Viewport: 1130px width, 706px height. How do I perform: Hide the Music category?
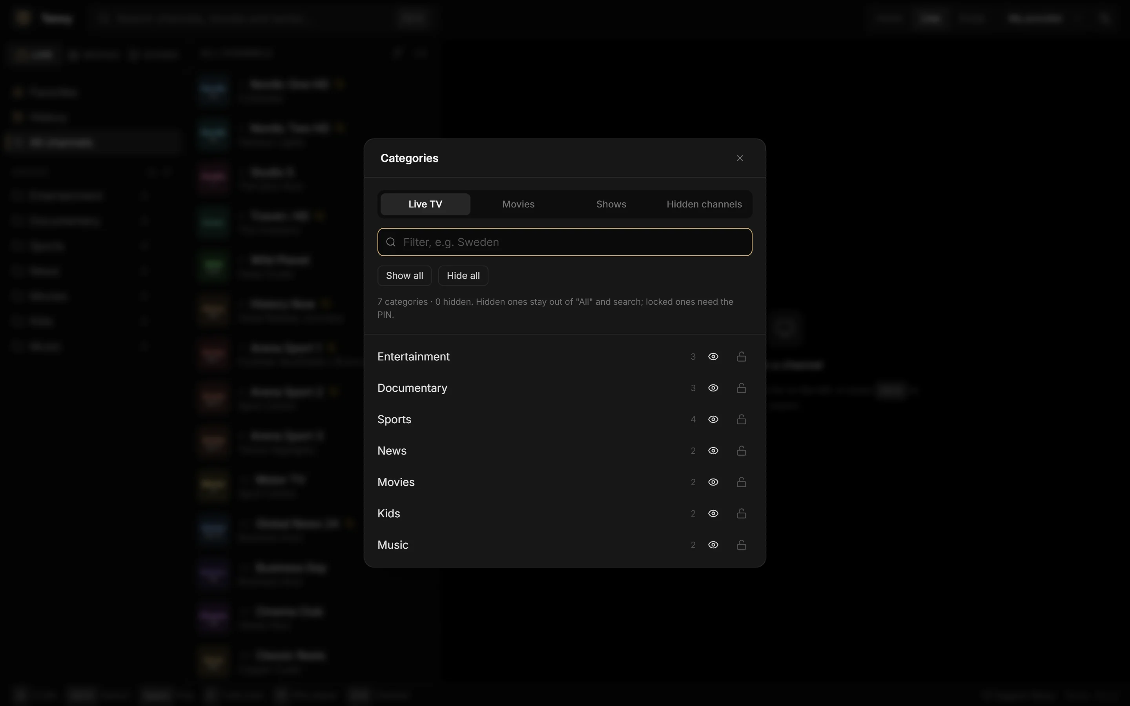coord(713,545)
